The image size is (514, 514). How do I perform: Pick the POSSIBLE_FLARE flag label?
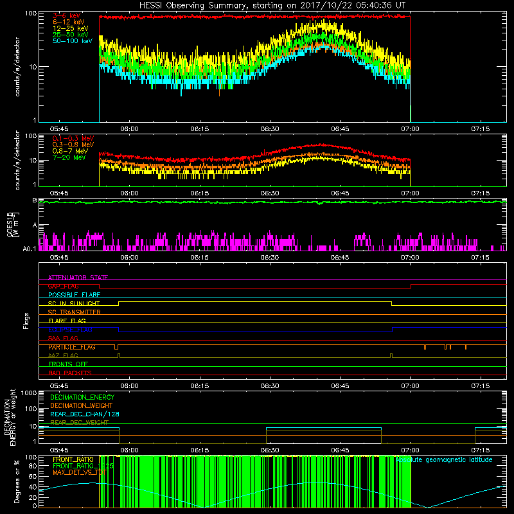coord(74,295)
